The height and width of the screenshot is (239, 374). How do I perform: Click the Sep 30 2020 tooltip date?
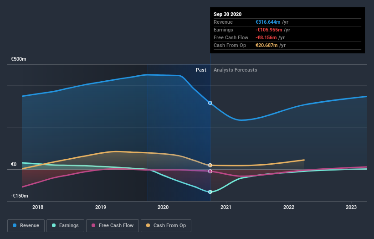[228, 14]
